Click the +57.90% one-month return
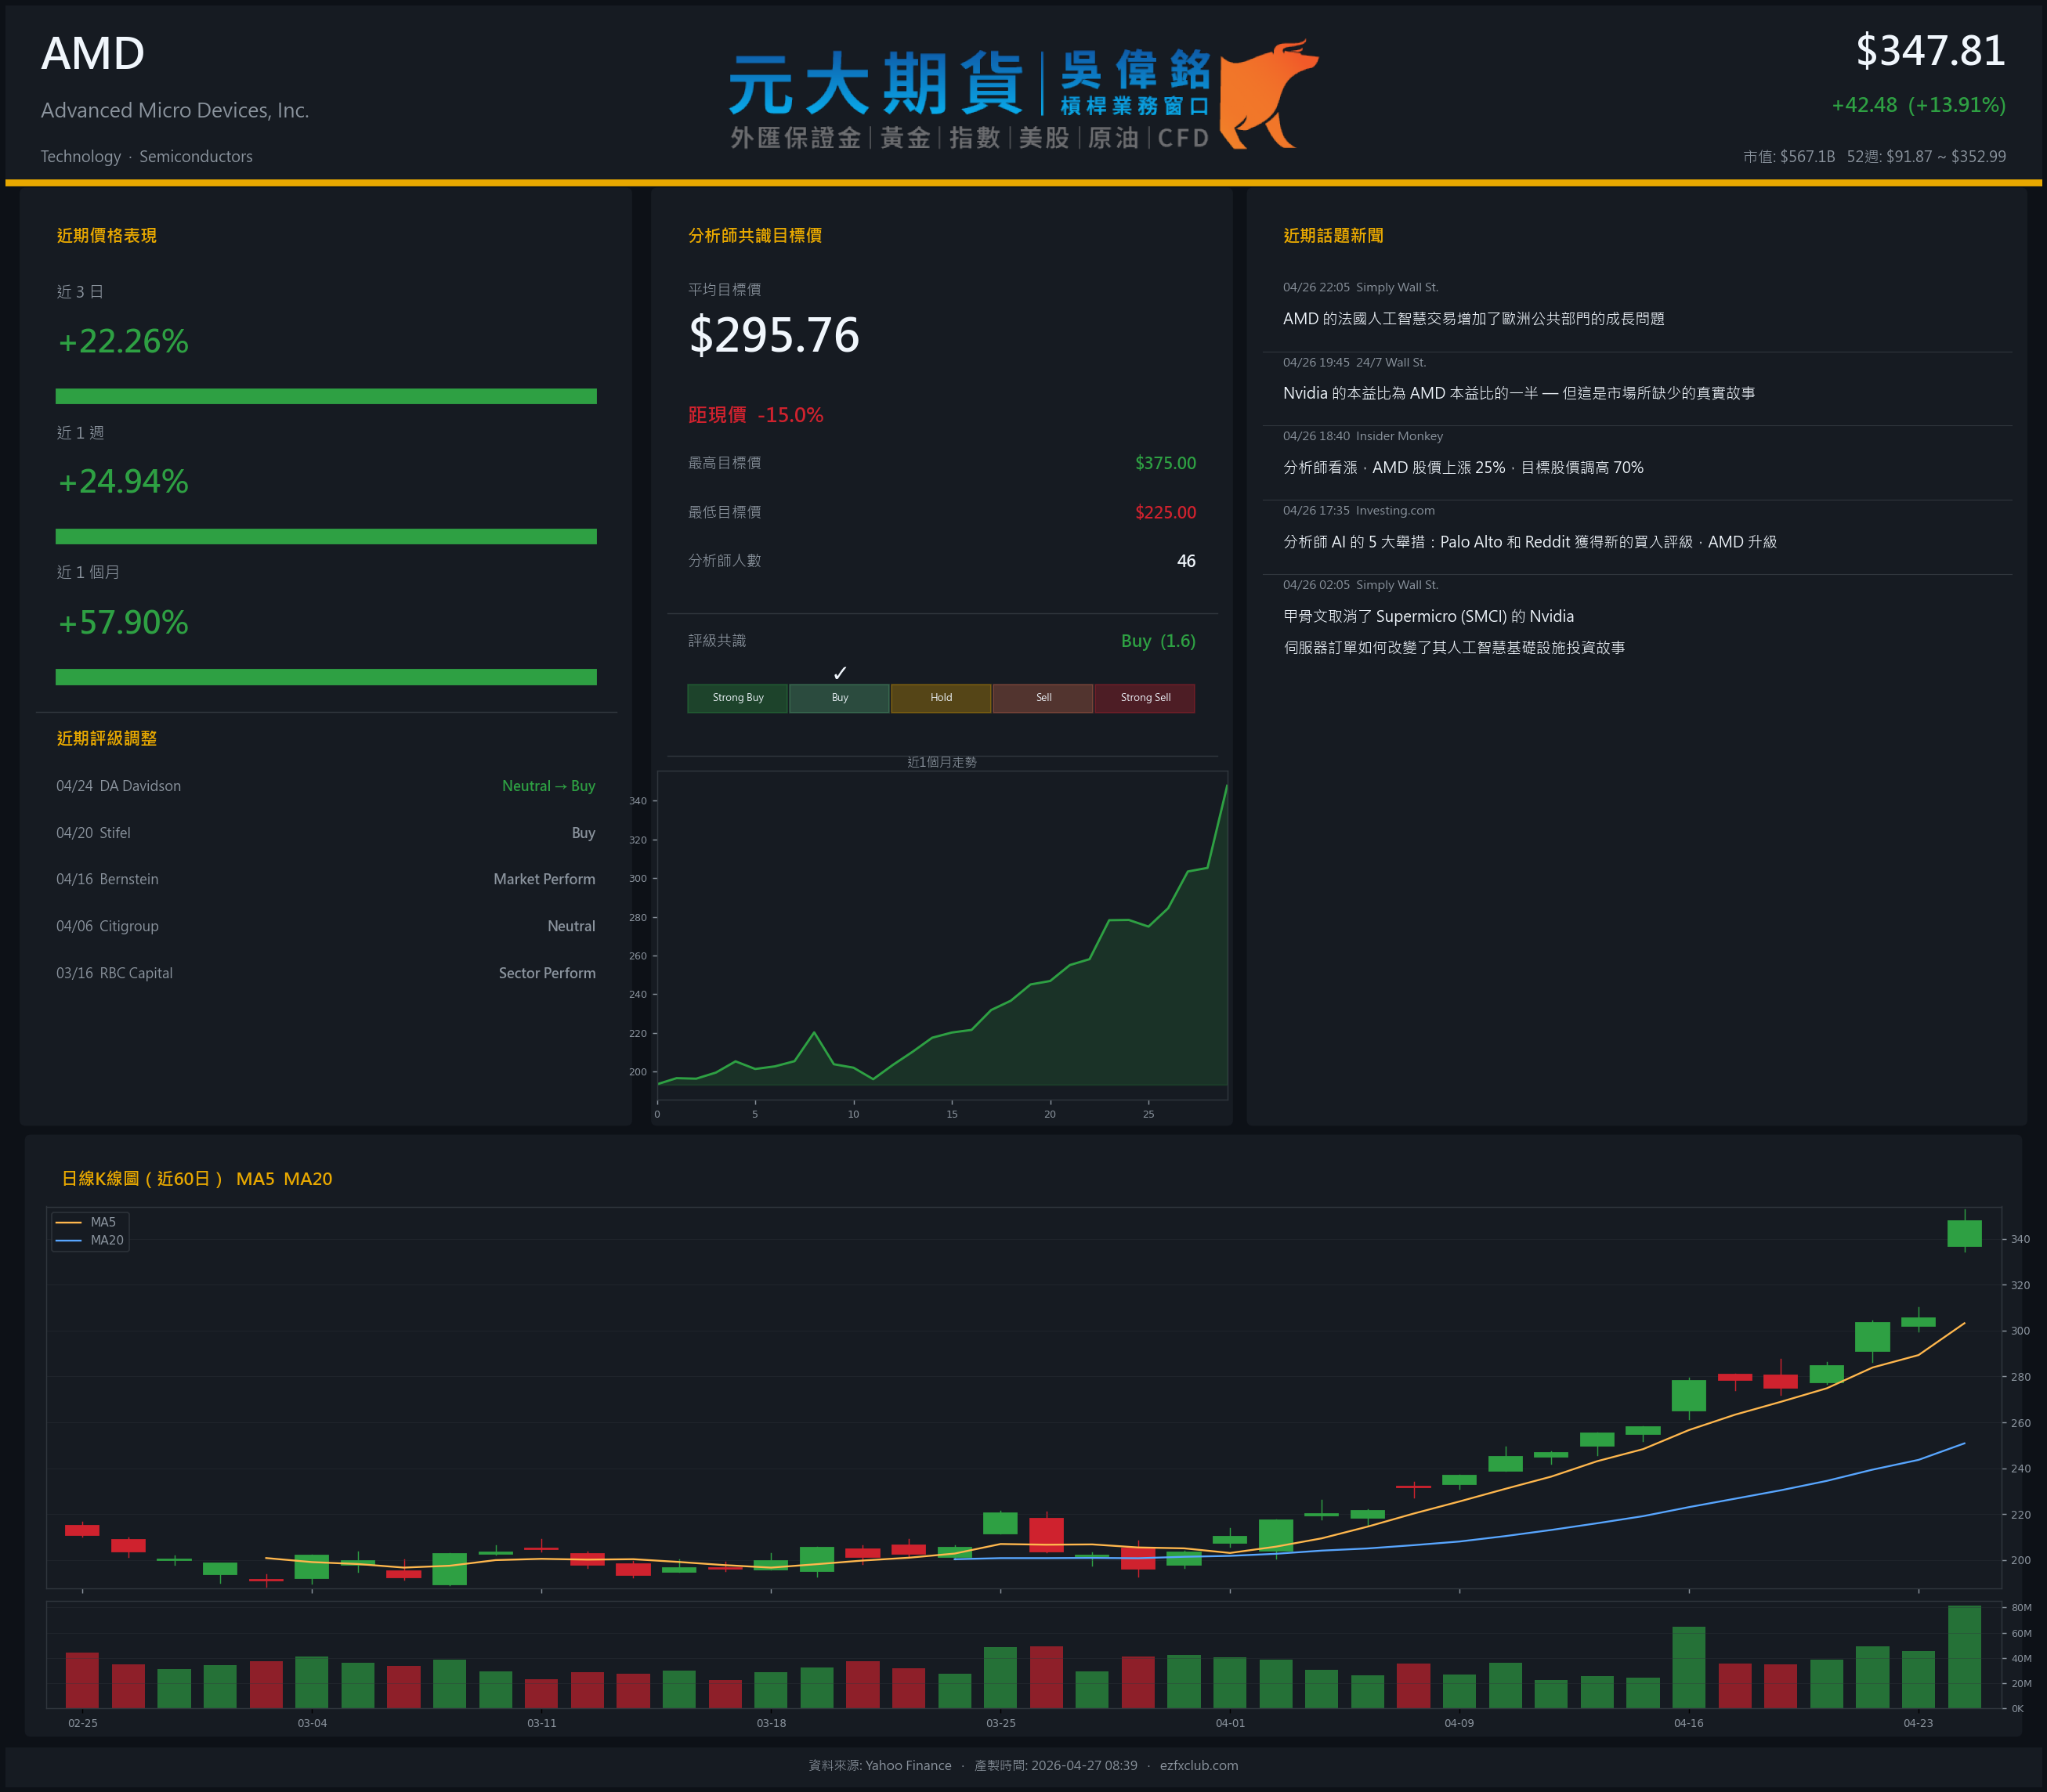Viewport: 2047px width, 1792px height. pyautogui.click(x=123, y=623)
